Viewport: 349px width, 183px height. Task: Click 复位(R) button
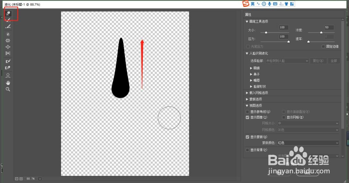318,61
